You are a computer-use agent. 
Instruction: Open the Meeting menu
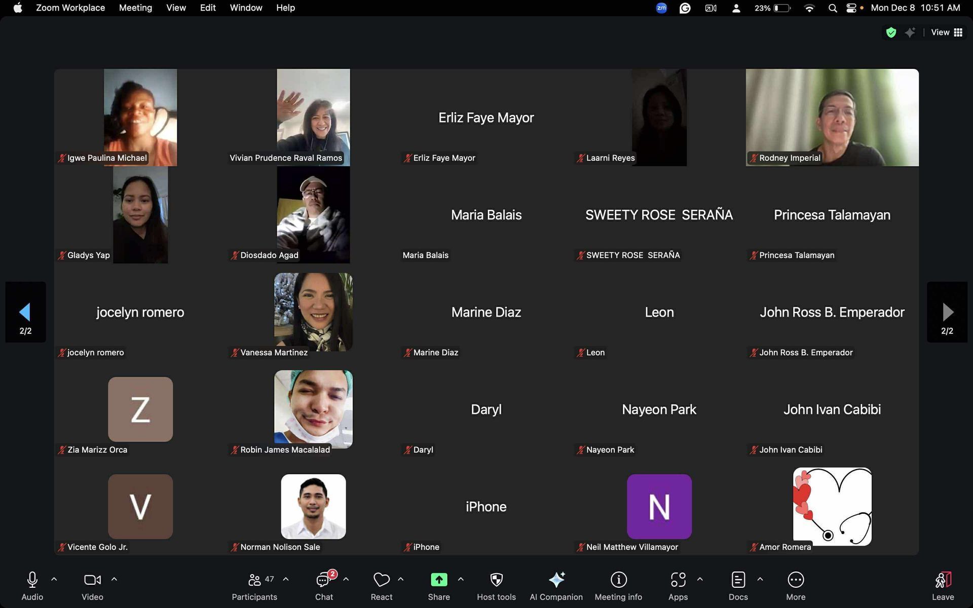135,8
